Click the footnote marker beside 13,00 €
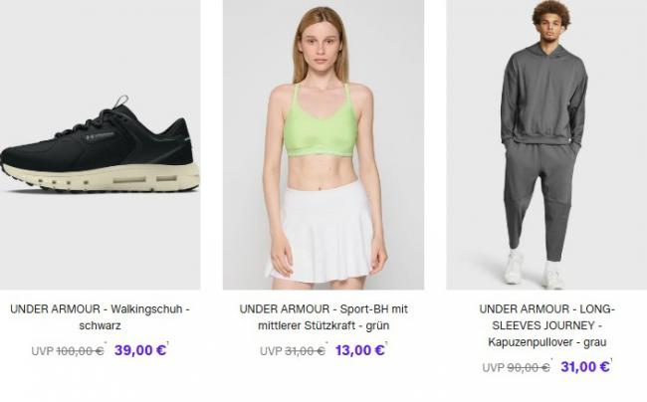 pos(386,343)
